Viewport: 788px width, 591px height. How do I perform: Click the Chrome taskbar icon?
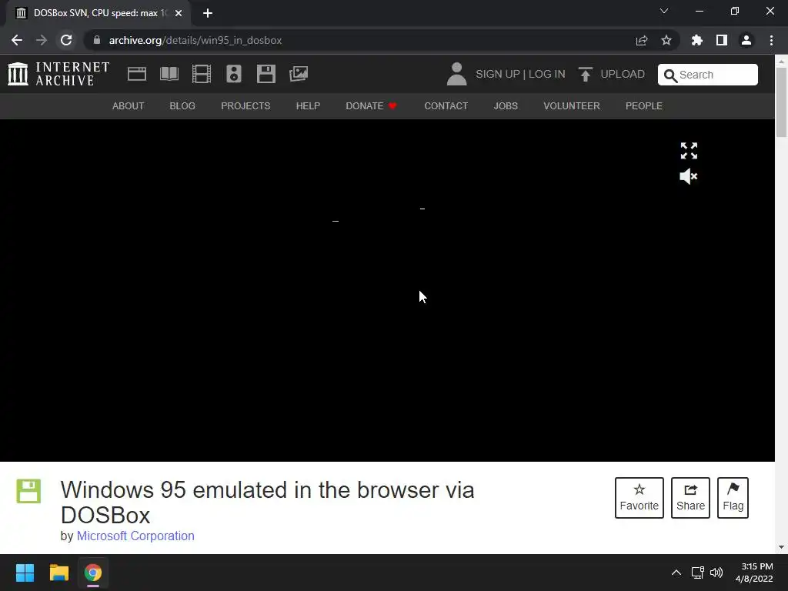pyautogui.click(x=93, y=573)
